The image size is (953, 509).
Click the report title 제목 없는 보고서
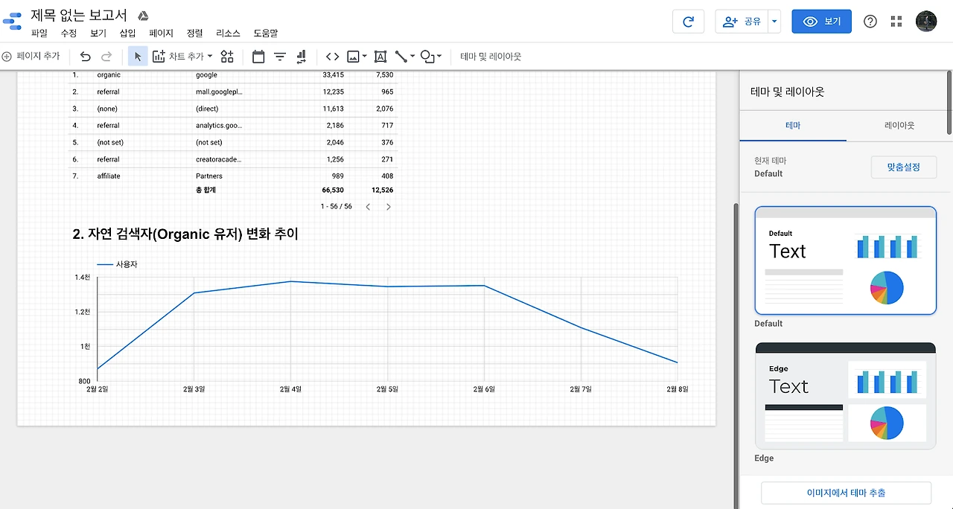coord(79,16)
